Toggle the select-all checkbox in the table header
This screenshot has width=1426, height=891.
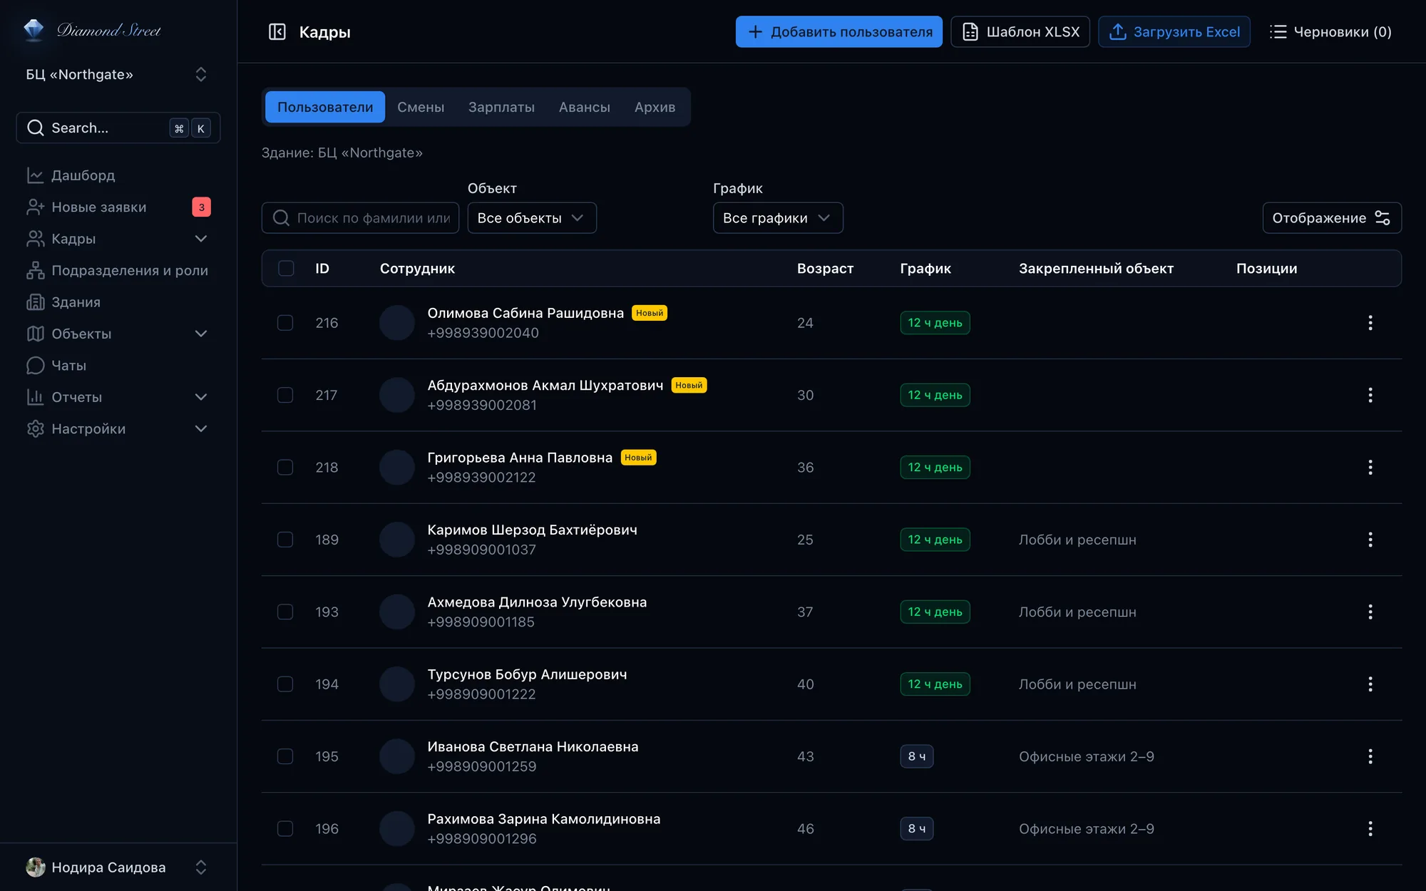286,268
